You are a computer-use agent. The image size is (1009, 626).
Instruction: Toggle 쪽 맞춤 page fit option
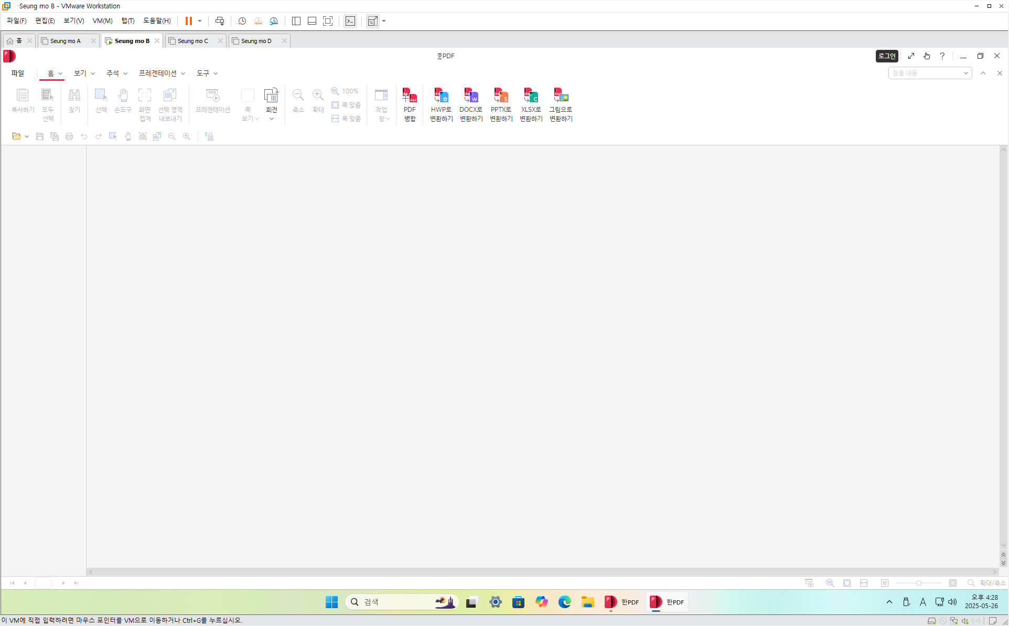coord(346,105)
